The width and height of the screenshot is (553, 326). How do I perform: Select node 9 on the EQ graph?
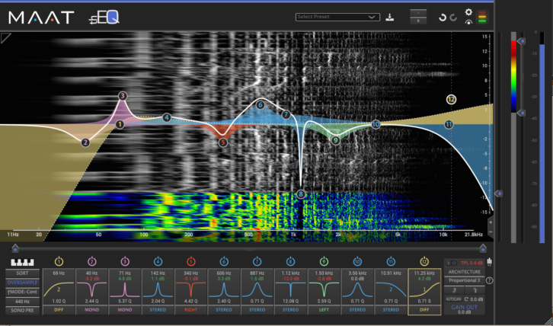[x=335, y=140]
